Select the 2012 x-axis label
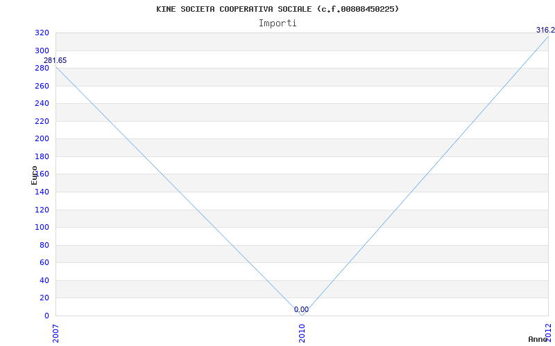Viewport: 555px width, 346px height. (x=548, y=334)
